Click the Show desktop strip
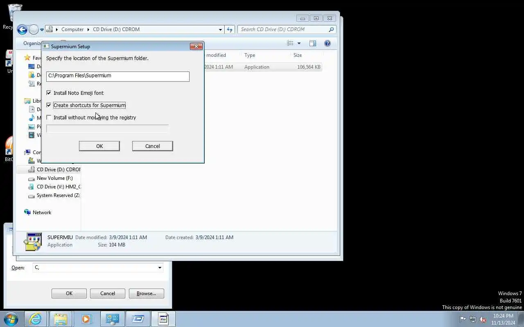Viewport: 524px width, 327px height. [x=521, y=319]
